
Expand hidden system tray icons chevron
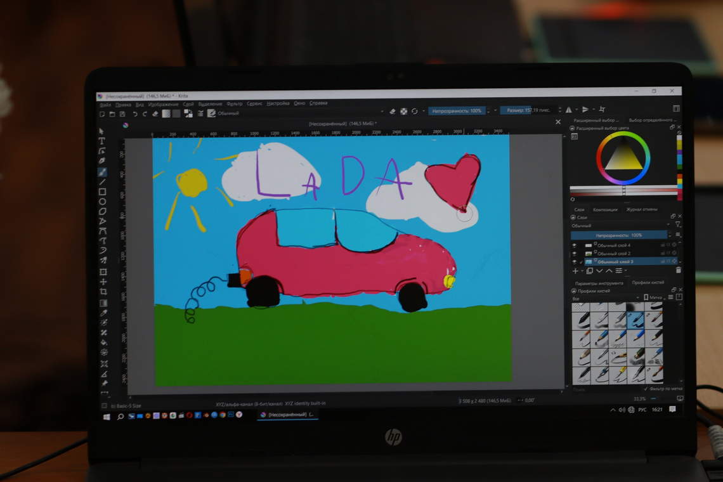(x=613, y=410)
